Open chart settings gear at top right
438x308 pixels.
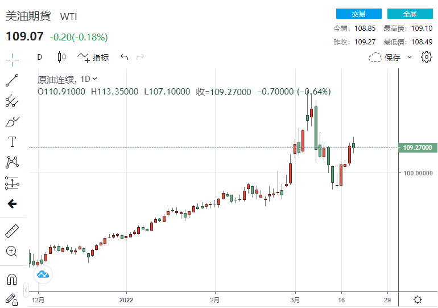click(x=427, y=57)
